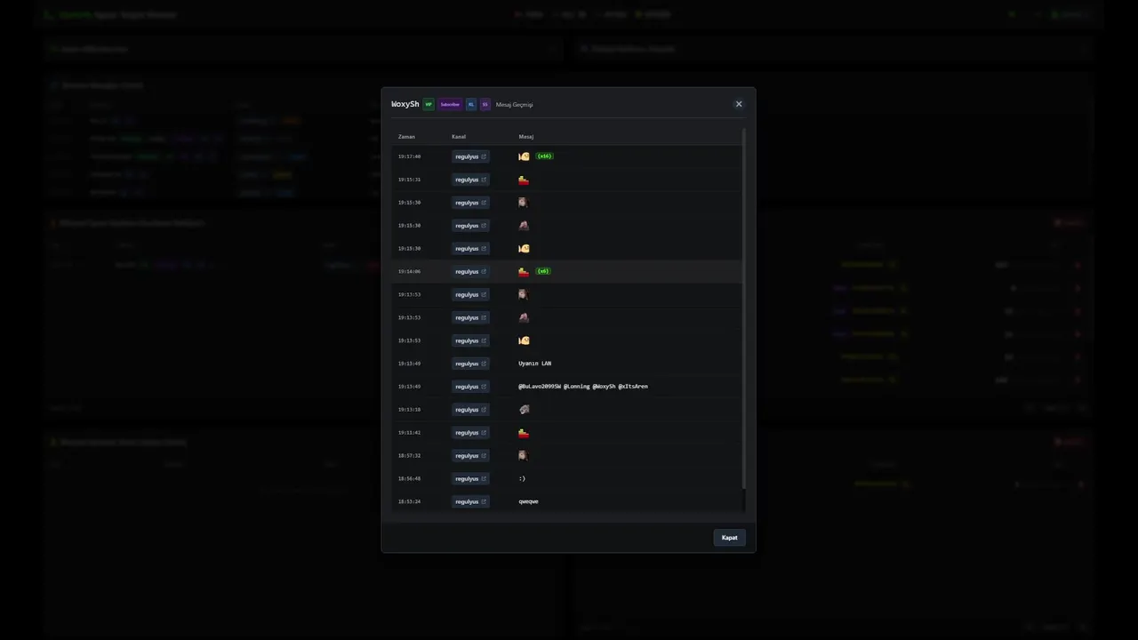Click the message list vertical scrollbar
Image resolution: width=1138 pixels, height=640 pixels.
pos(743,308)
